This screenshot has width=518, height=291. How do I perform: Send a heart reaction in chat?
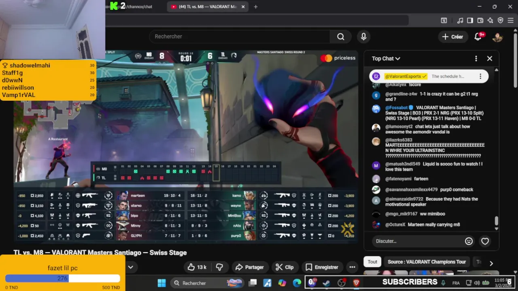coord(485,241)
